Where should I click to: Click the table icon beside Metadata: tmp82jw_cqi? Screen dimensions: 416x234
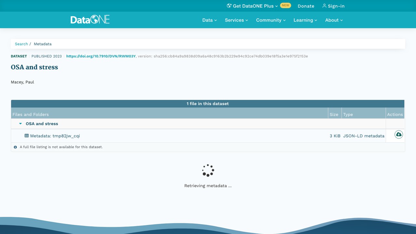[27, 136]
